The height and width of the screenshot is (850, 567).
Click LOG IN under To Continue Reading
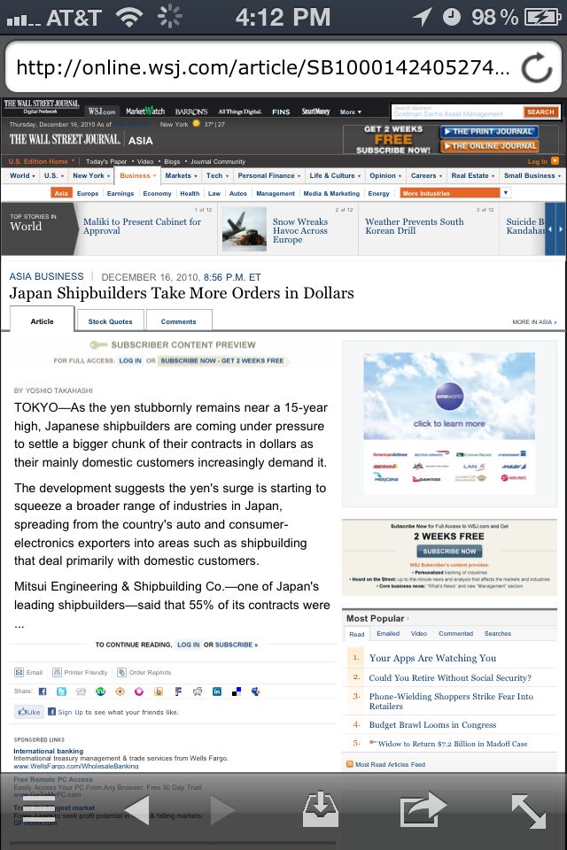(189, 645)
